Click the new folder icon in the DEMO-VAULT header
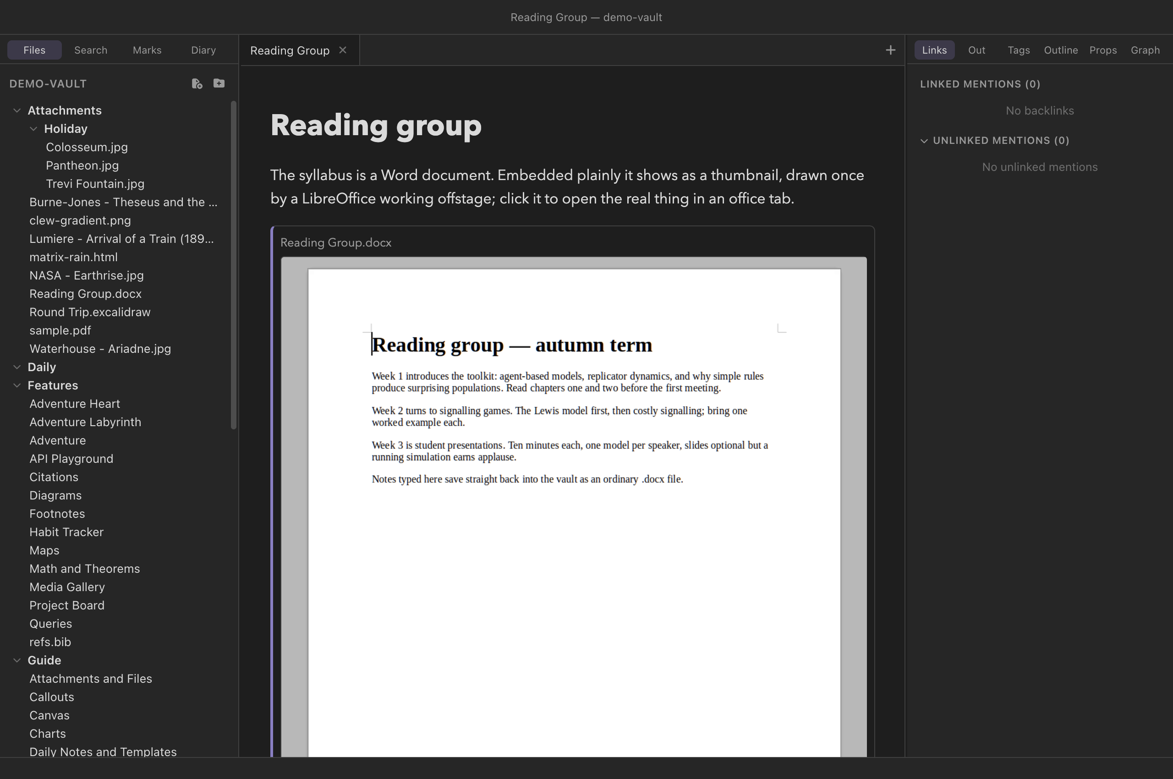This screenshot has height=779, width=1173. click(219, 83)
